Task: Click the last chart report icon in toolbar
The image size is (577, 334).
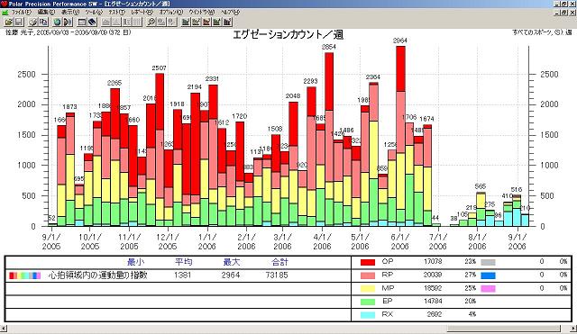Action: [227, 22]
